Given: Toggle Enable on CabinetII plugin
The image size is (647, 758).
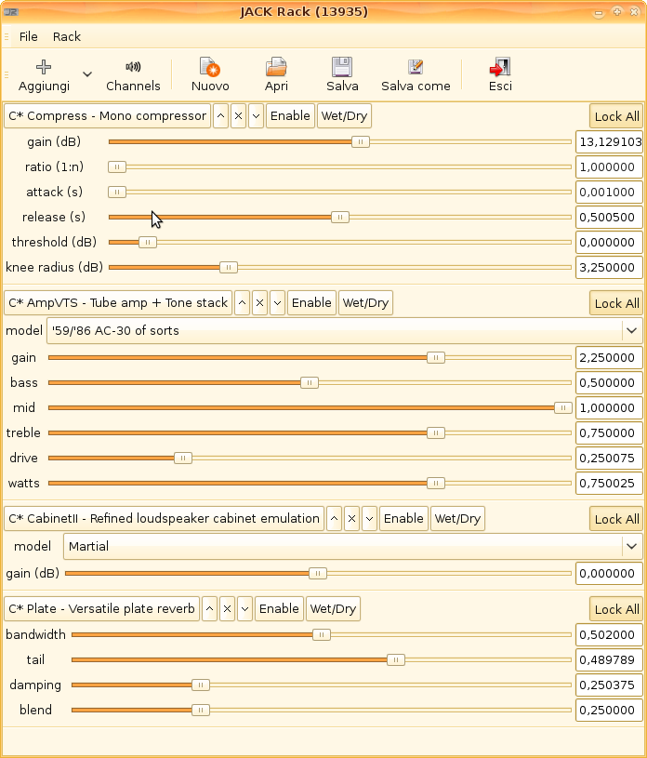Looking at the screenshot, I should pos(404,519).
